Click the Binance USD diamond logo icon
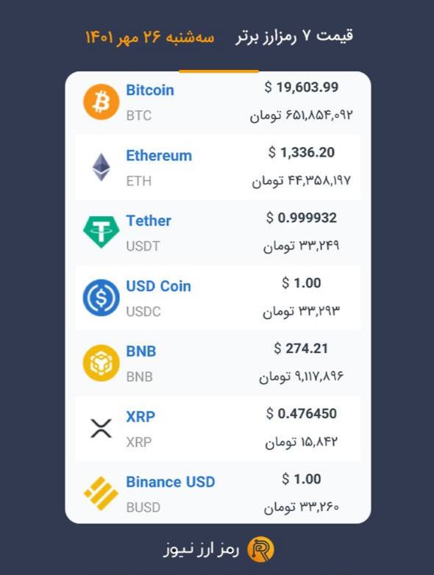 coord(101,493)
